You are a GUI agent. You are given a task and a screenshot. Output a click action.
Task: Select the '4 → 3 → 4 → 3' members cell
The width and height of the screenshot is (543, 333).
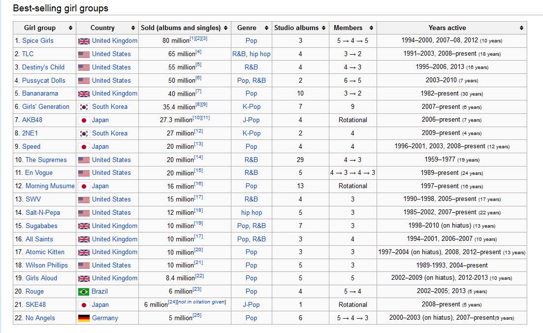(352, 172)
